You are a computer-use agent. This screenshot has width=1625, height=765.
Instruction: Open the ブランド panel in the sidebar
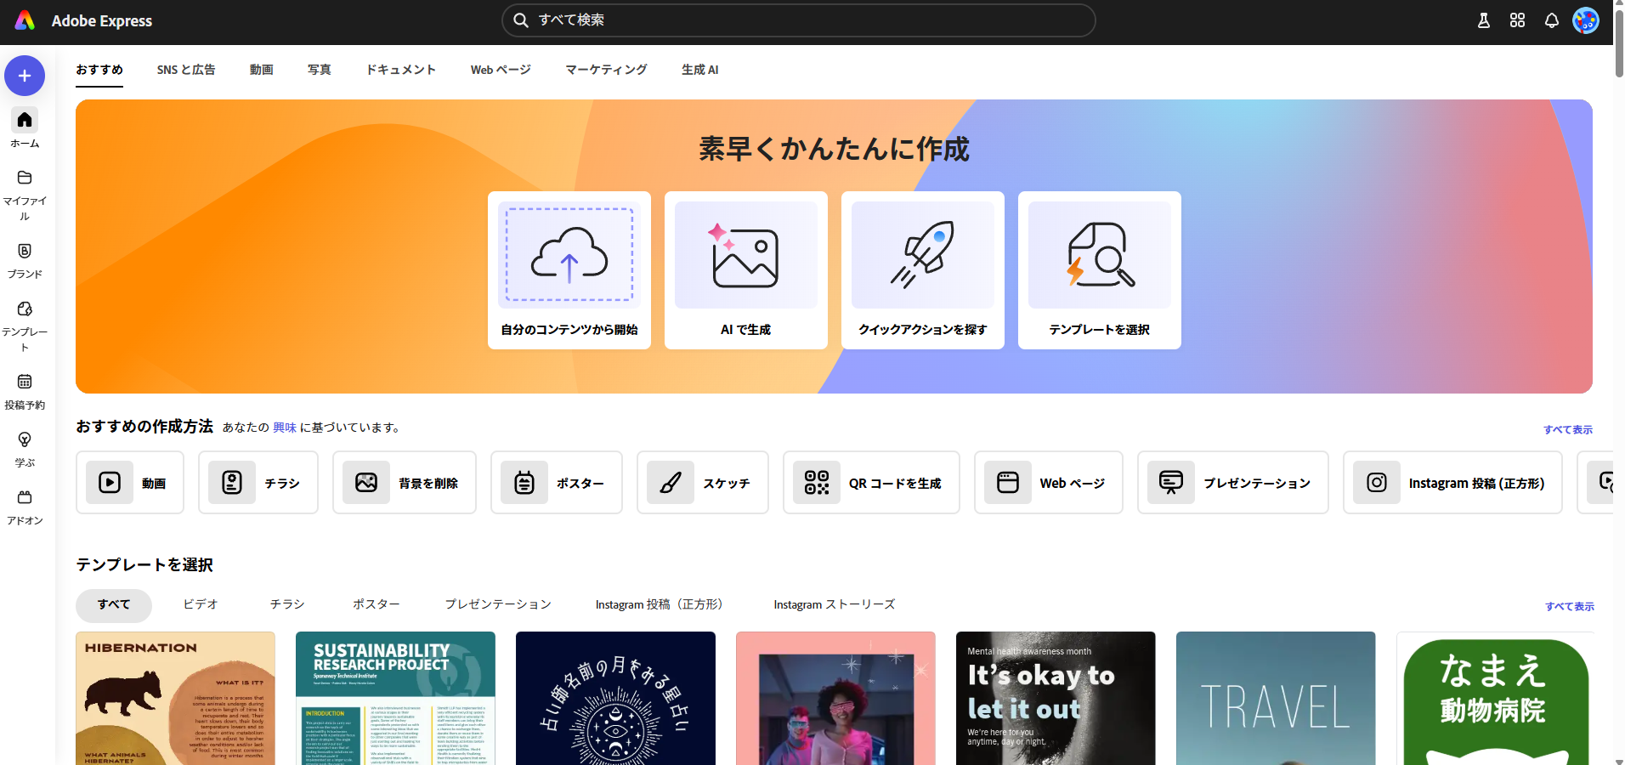point(24,259)
